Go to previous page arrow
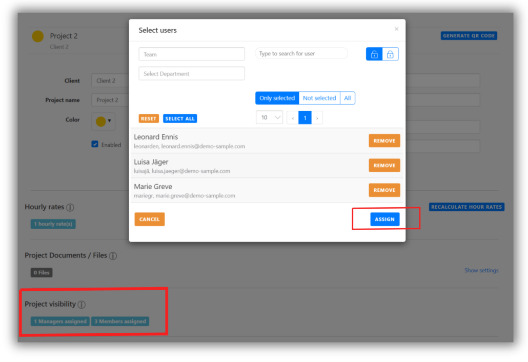Image resolution: width=528 pixels, height=362 pixels. (293, 118)
